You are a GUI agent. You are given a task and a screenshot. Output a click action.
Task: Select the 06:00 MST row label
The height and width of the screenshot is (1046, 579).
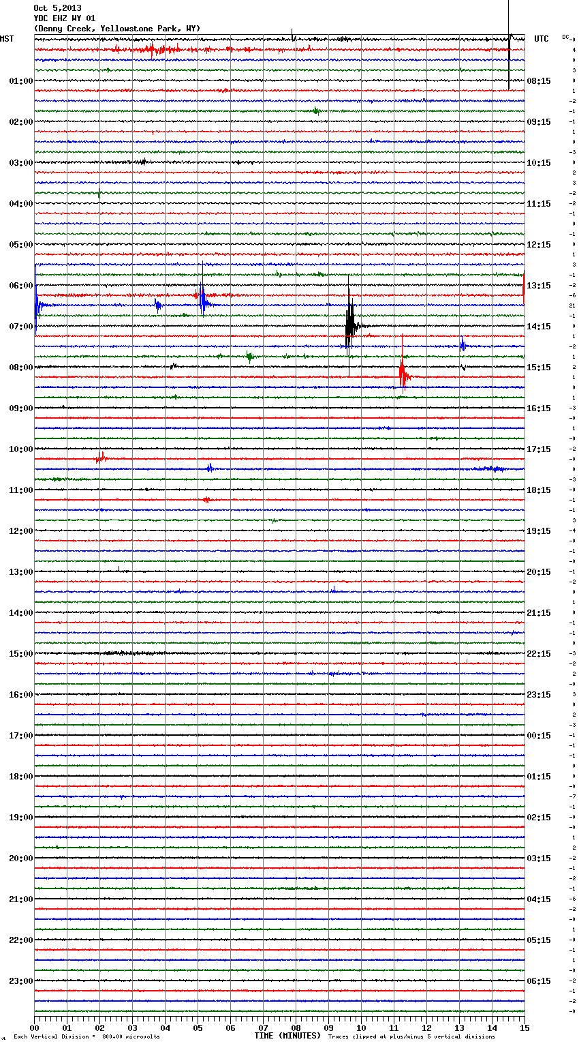21,286
